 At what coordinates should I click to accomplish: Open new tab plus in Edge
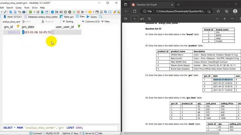pos(178,4)
